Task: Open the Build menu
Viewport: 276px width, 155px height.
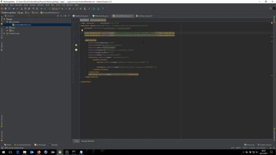Action: tap(47, 5)
